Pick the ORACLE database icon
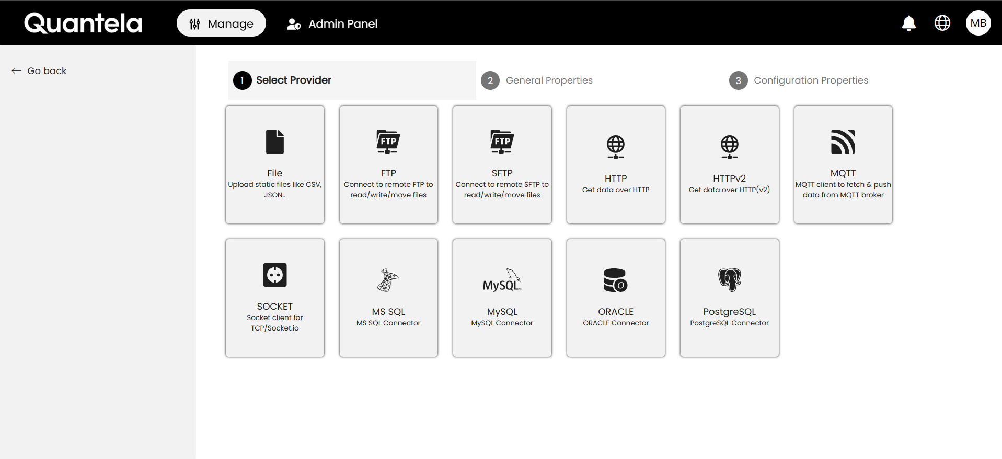 615,280
